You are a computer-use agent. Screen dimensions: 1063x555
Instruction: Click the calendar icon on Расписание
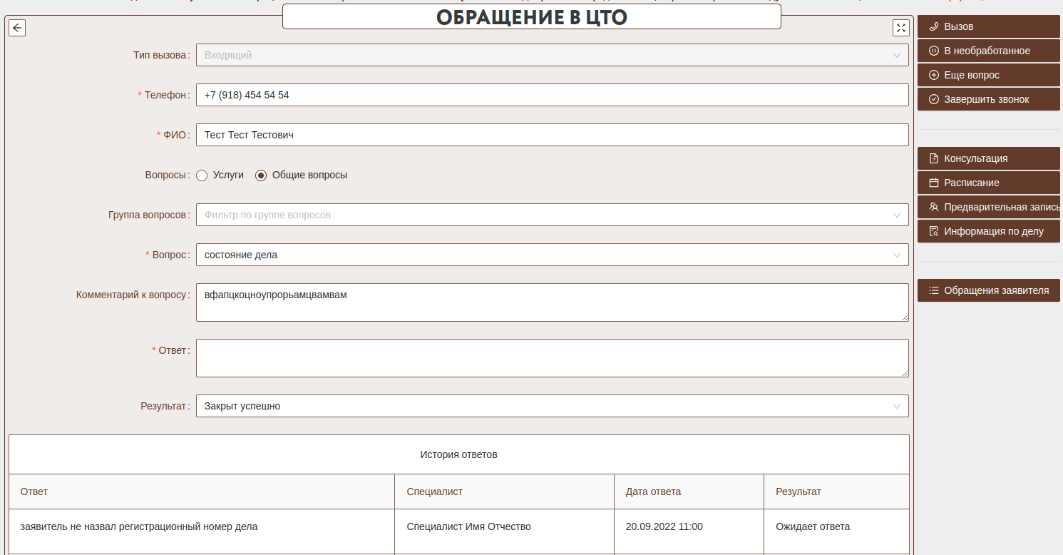pyautogui.click(x=934, y=183)
